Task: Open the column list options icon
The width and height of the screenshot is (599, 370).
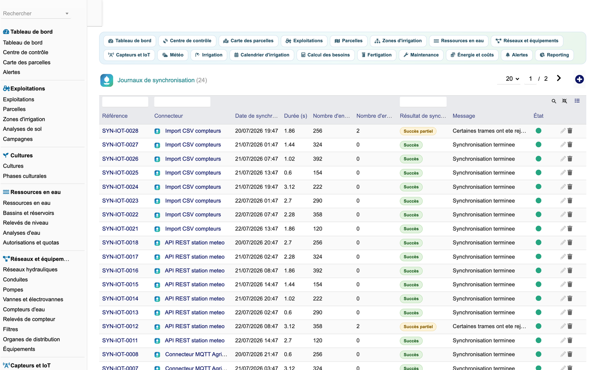Action: click(x=577, y=101)
